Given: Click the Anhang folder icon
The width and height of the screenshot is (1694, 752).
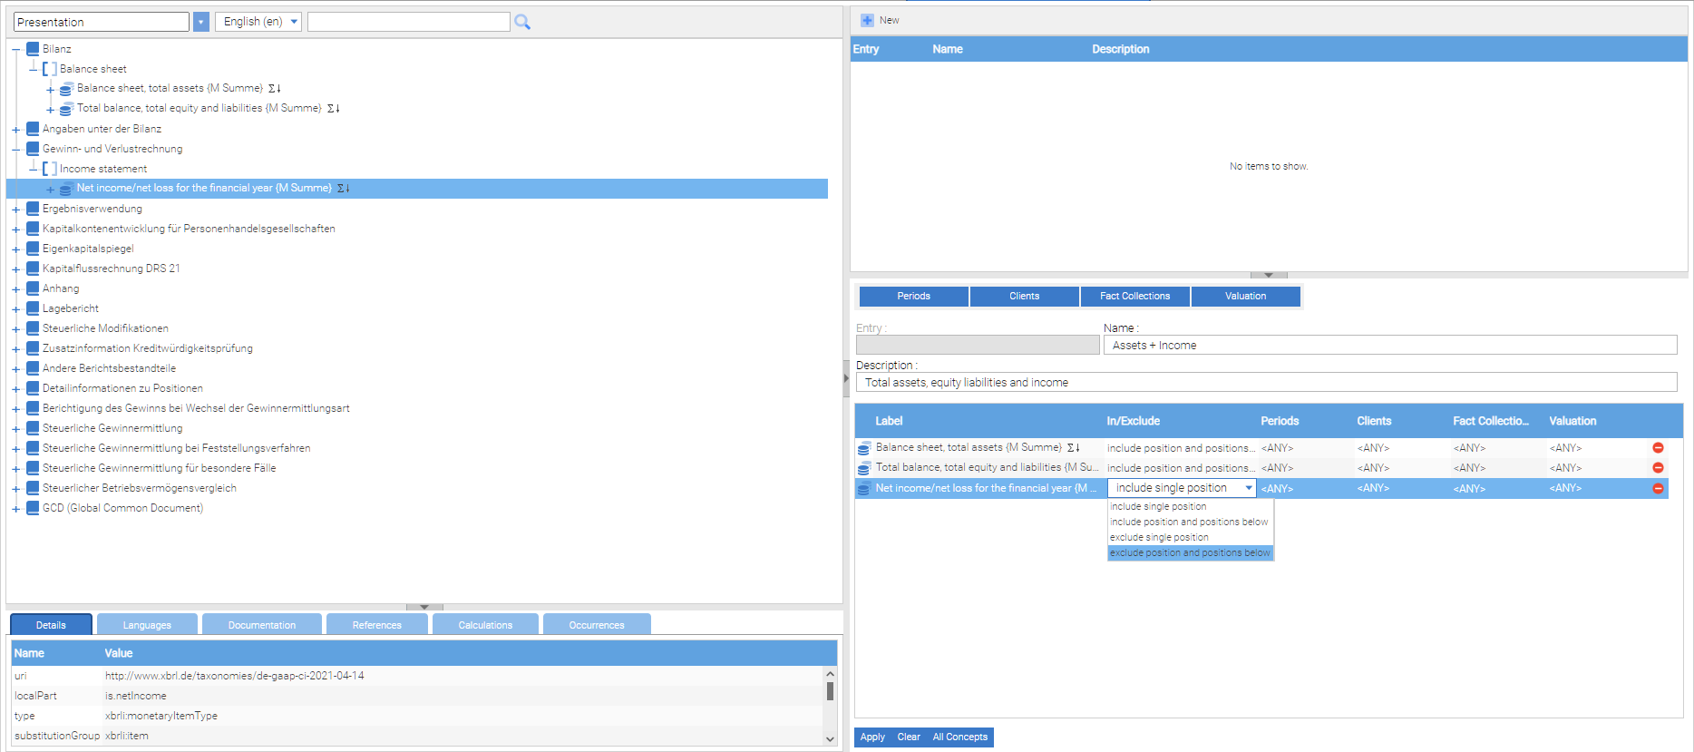Looking at the screenshot, I should pos(34,288).
